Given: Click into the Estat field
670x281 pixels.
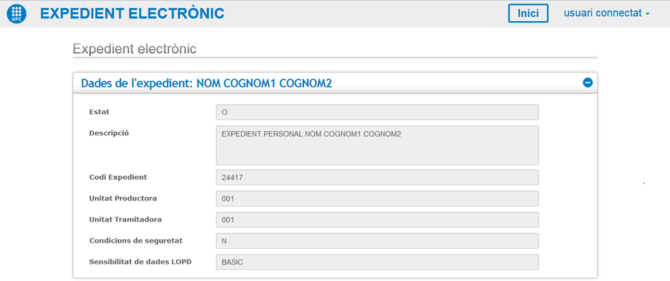Looking at the screenshot, I should pyautogui.click(x=377, y=111).
